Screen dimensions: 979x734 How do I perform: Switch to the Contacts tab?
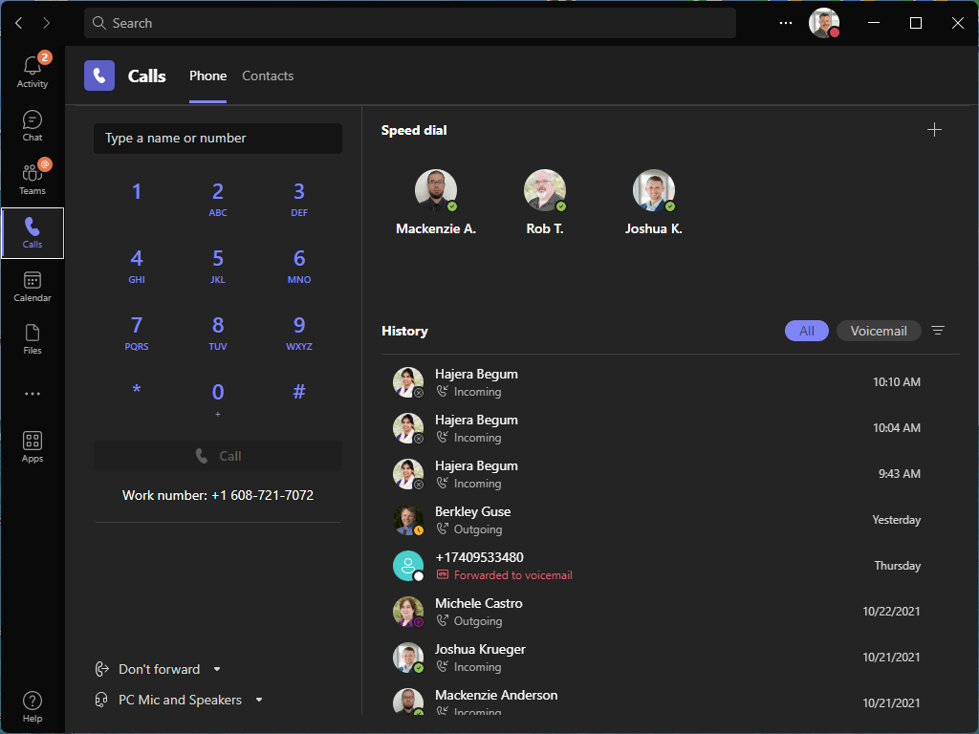click(267, 76)
